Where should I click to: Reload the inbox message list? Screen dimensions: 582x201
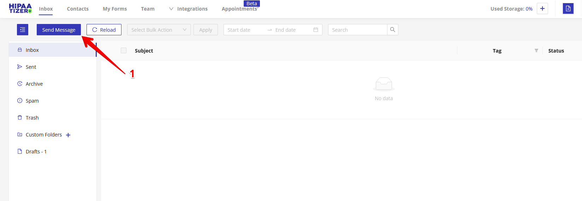[x=104, y=30]
